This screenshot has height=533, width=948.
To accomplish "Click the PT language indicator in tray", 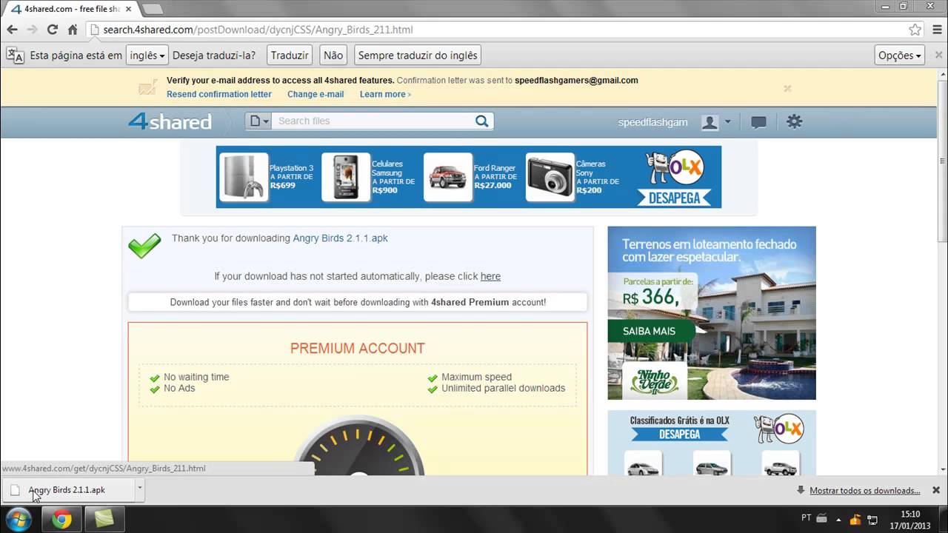I will pyautogui.click(x=807, y=518).
